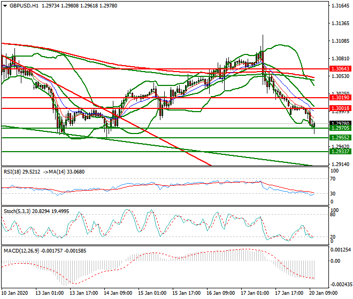Select the 1.30018 red level price label

point(340,108)
